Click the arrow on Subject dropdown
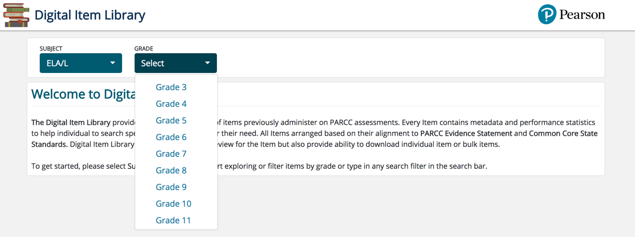 (113, 63)
